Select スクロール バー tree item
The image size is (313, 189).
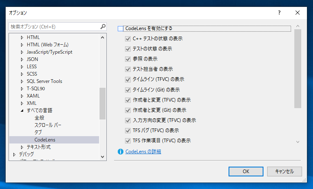tap(48, 125)
